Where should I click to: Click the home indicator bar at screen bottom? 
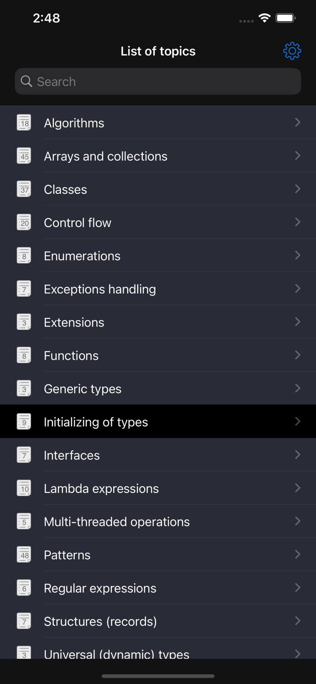click(158, 676)
